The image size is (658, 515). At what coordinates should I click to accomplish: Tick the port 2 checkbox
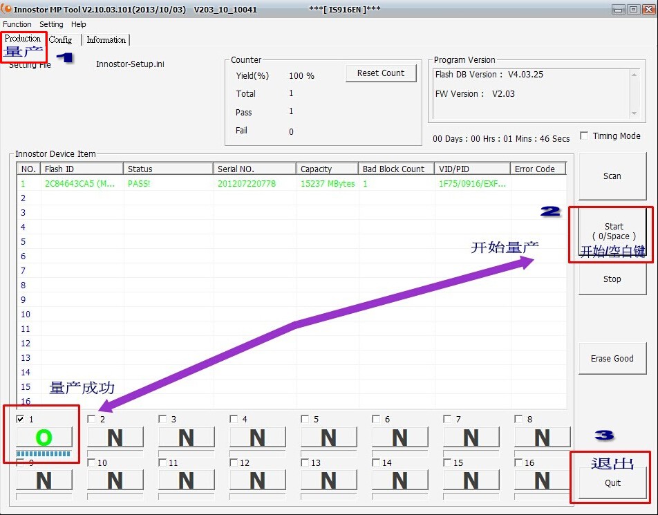[x=91, y=419]
